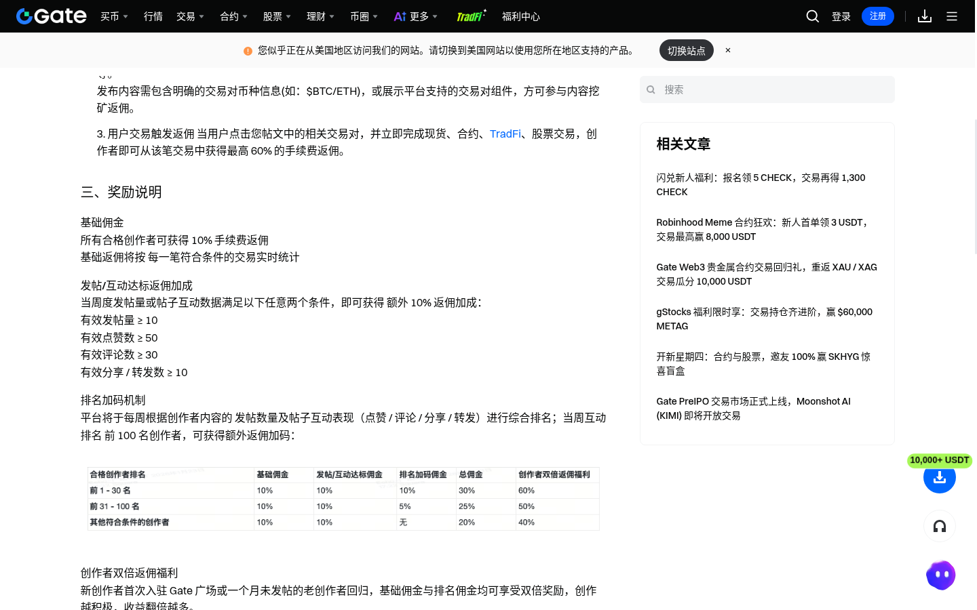This screenshot has height=610, width=977.
Task: Open the purple chatbot assistant icon
Action: click(940, 575)
